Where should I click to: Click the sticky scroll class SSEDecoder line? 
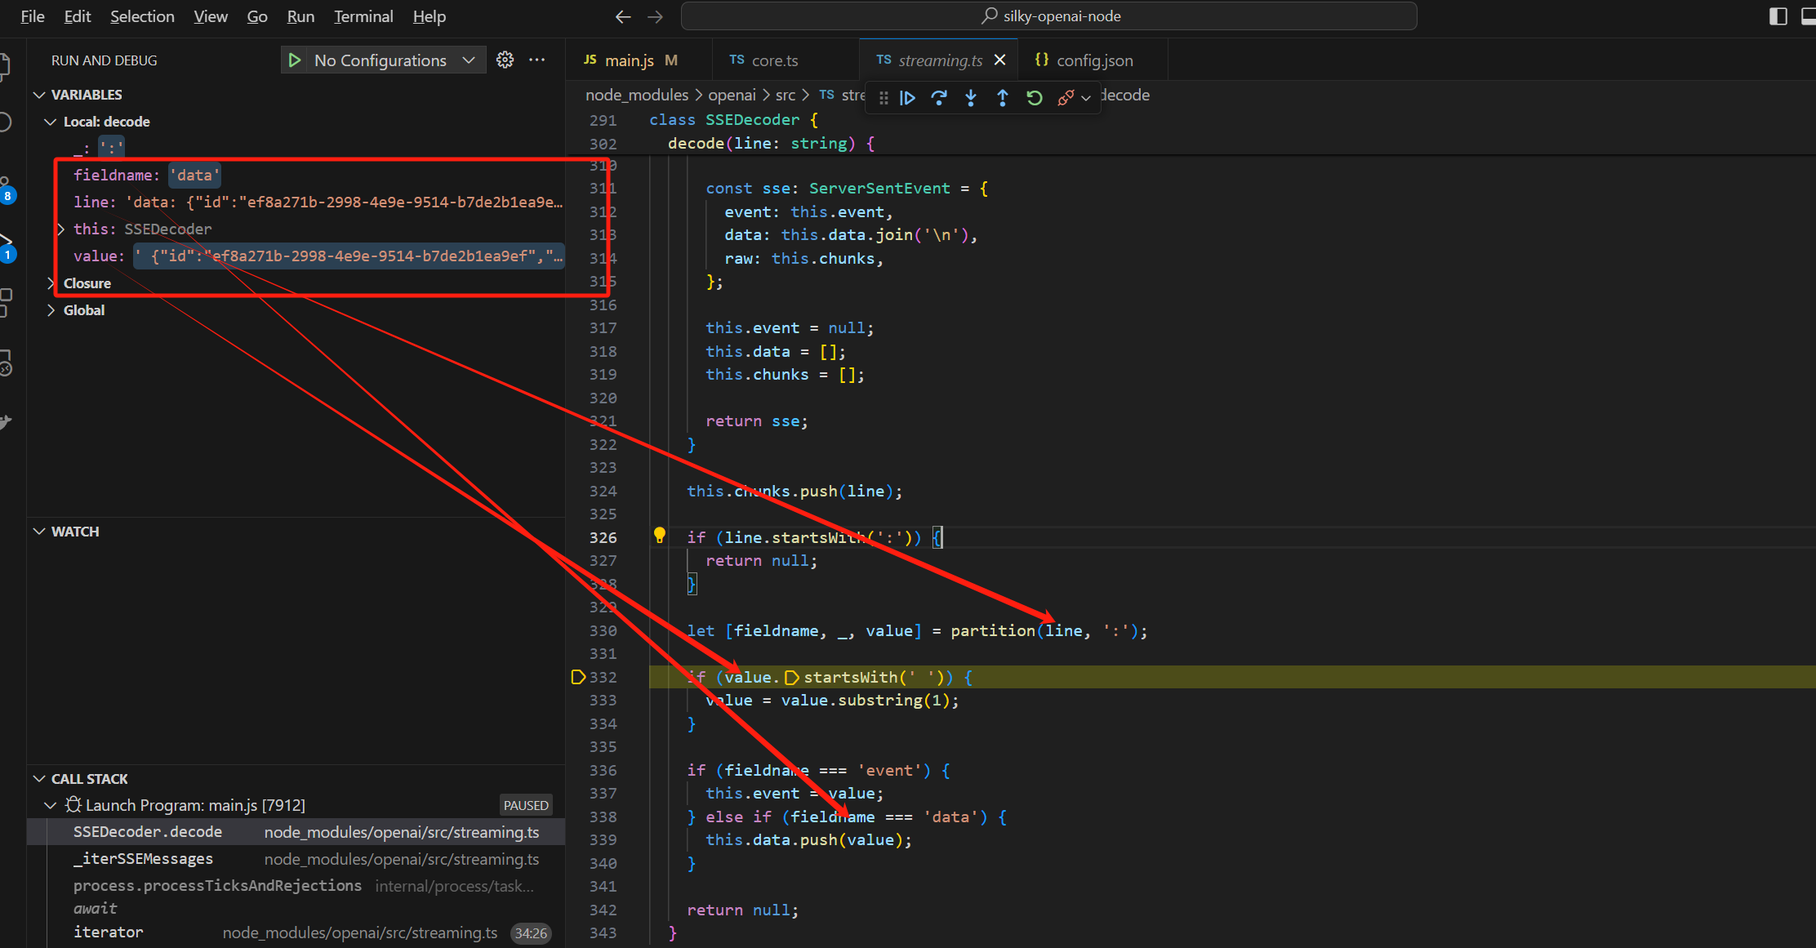pos(1191,120)
